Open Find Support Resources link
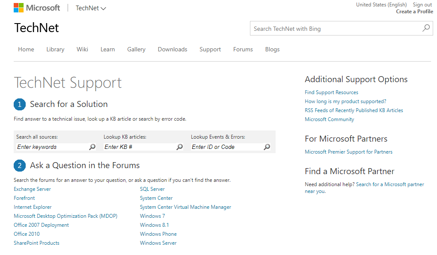The image size is (437, 255). click(x=331, y=92)
